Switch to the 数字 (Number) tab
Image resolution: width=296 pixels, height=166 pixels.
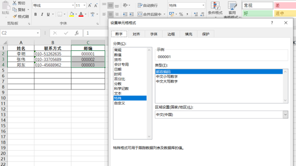coord(119,34)
